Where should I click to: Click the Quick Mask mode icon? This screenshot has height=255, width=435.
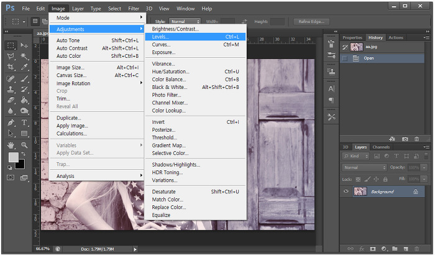[11, 177]
